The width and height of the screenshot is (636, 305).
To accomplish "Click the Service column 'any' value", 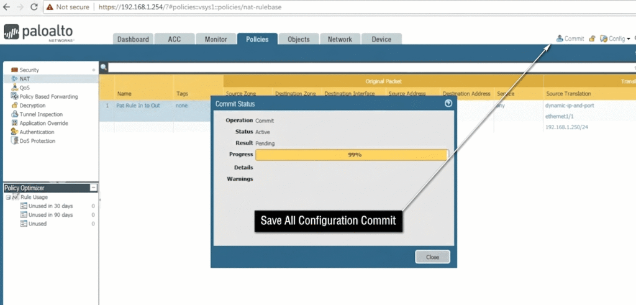I will coord(501,106).
